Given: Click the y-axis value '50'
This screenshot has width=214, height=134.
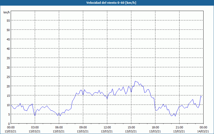Looking at the screenshot, I should point(8,30).
